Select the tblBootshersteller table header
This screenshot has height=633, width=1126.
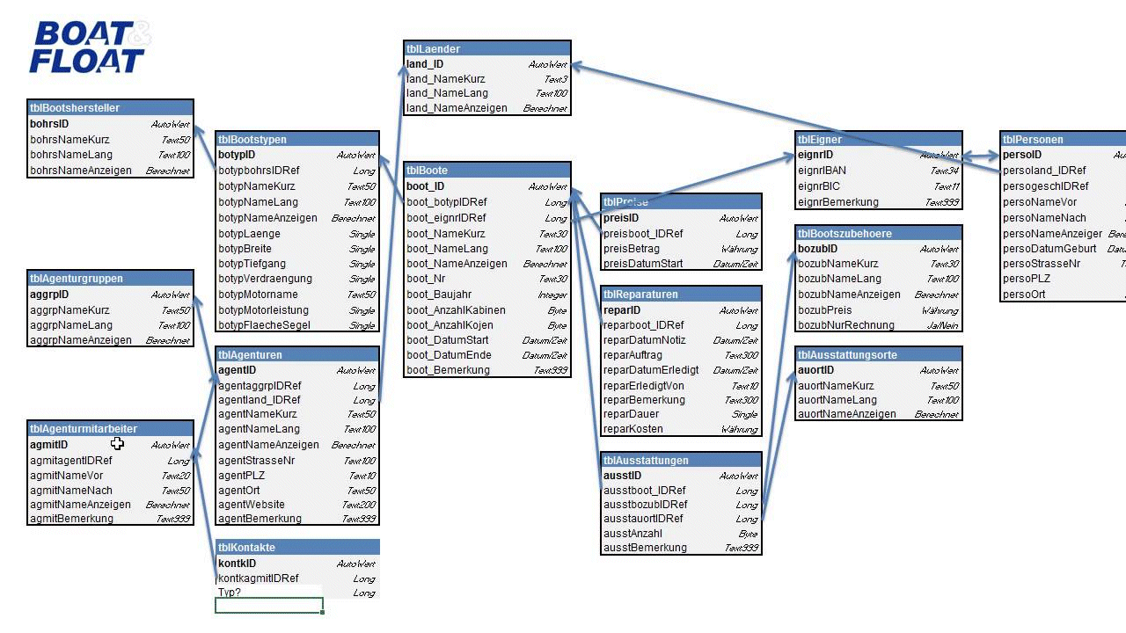click(x=110, y=108)
